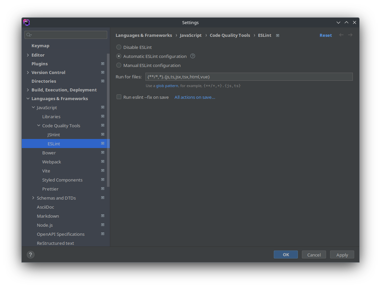Select Bower in the settings tree
This screenshot has width=381, height=288.
coord(49,153)
